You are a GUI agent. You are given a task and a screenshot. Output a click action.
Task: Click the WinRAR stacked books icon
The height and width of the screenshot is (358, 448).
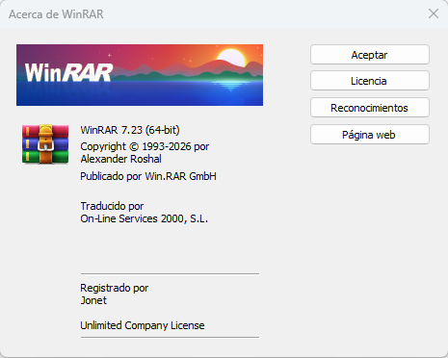45,143
